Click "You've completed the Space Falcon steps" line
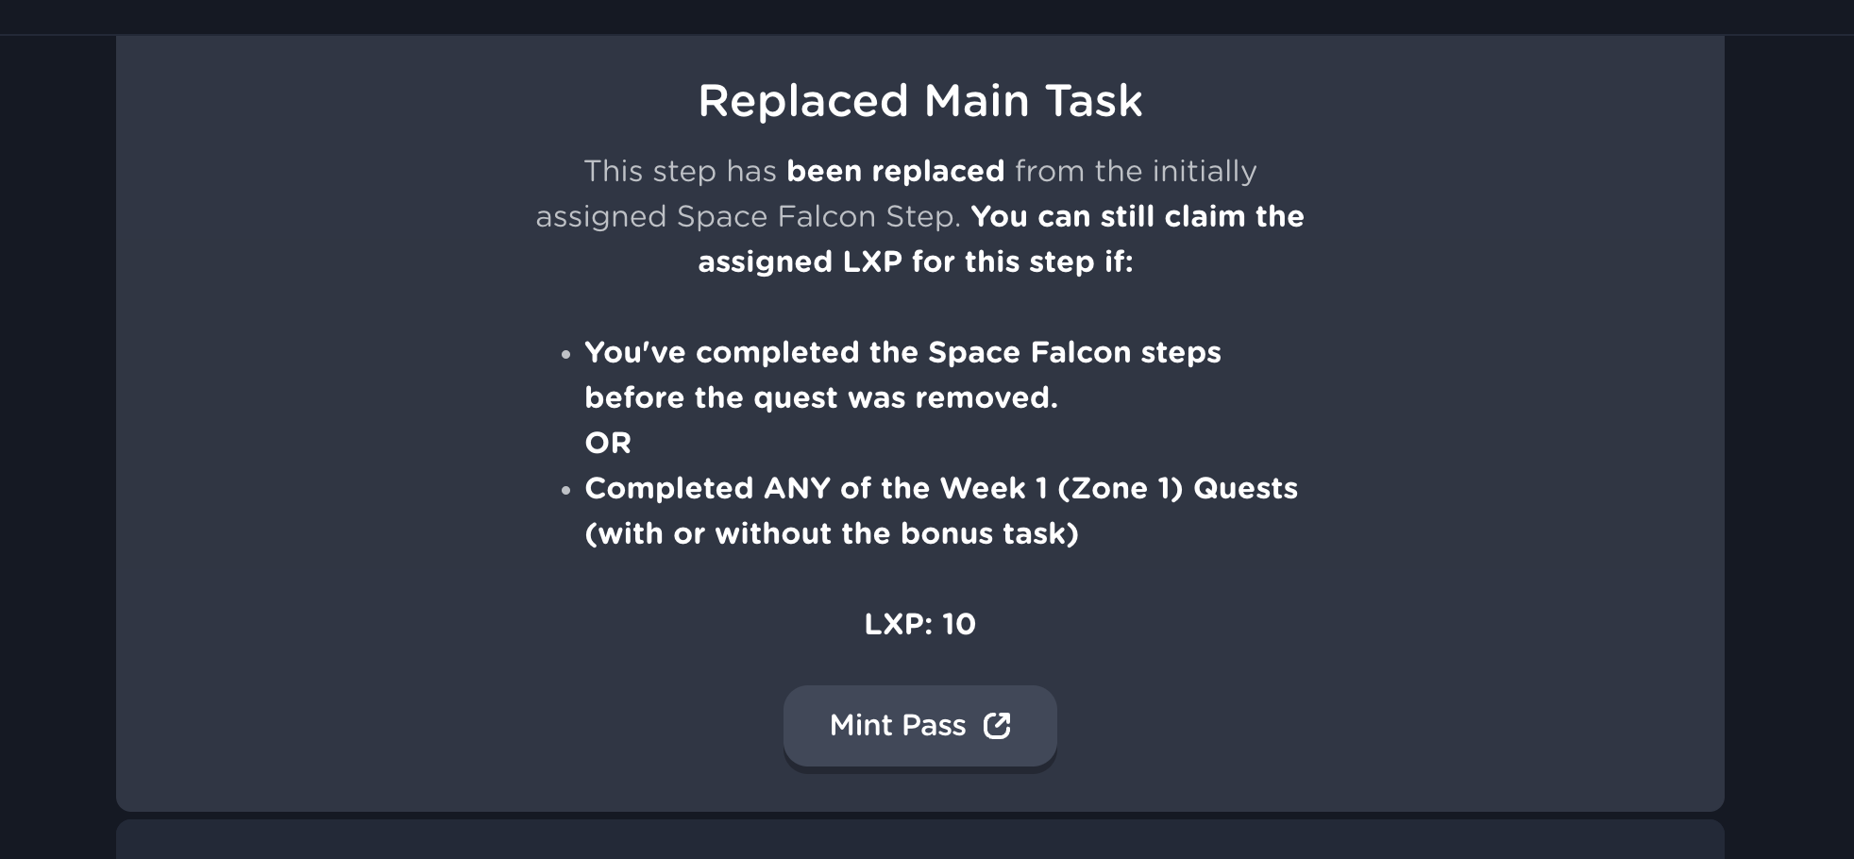This screenshot has width=1854, height=859. (x=902, y=352)
